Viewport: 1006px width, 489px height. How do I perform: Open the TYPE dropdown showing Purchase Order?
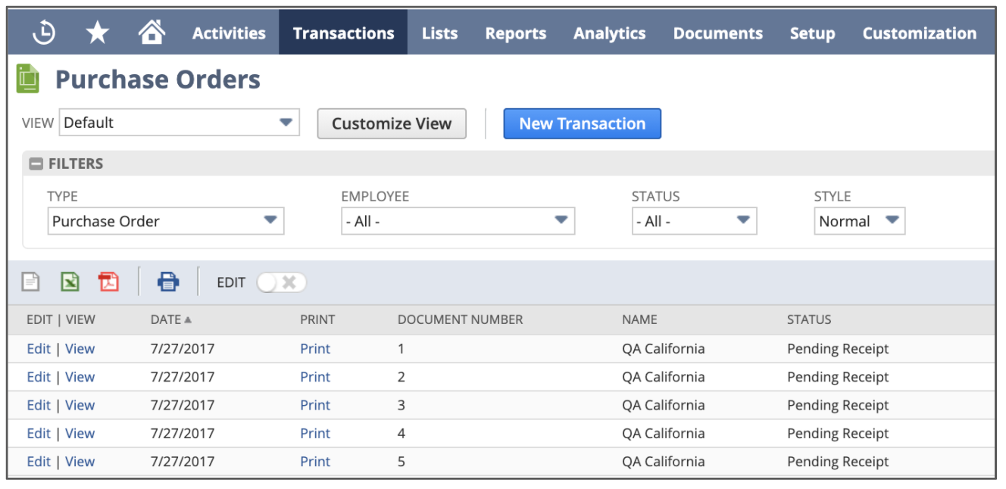165,221
